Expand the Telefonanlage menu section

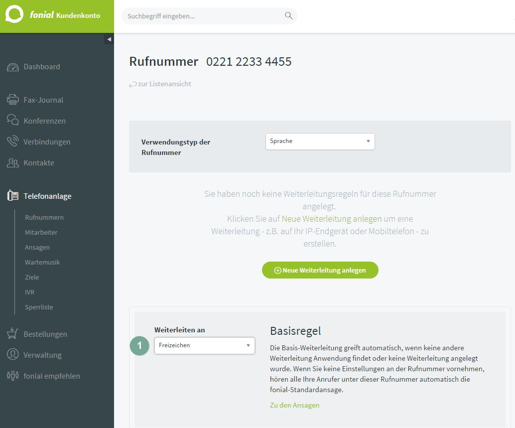tap(47, 196)
